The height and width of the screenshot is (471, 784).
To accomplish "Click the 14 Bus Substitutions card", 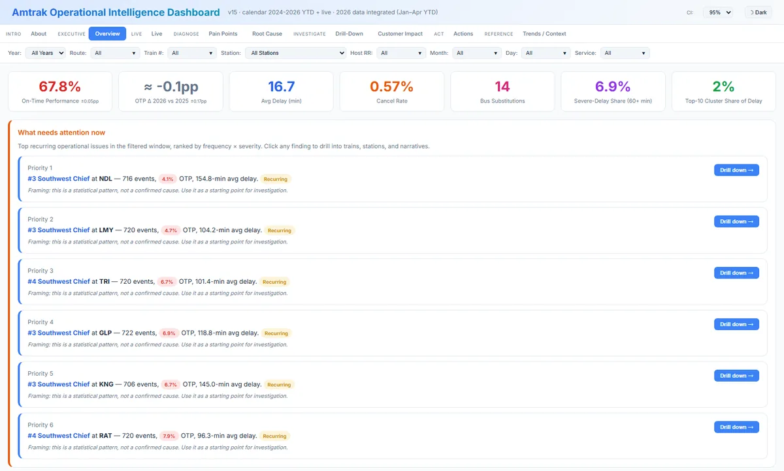I will coord(502,91).
